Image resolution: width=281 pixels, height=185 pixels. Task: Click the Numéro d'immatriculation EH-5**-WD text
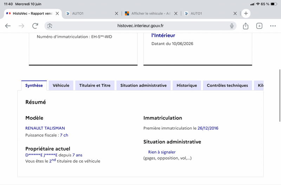tap(74, 37)
